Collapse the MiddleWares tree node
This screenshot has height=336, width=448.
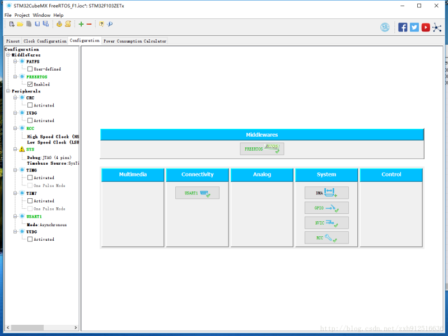click(x=8, y=55)
